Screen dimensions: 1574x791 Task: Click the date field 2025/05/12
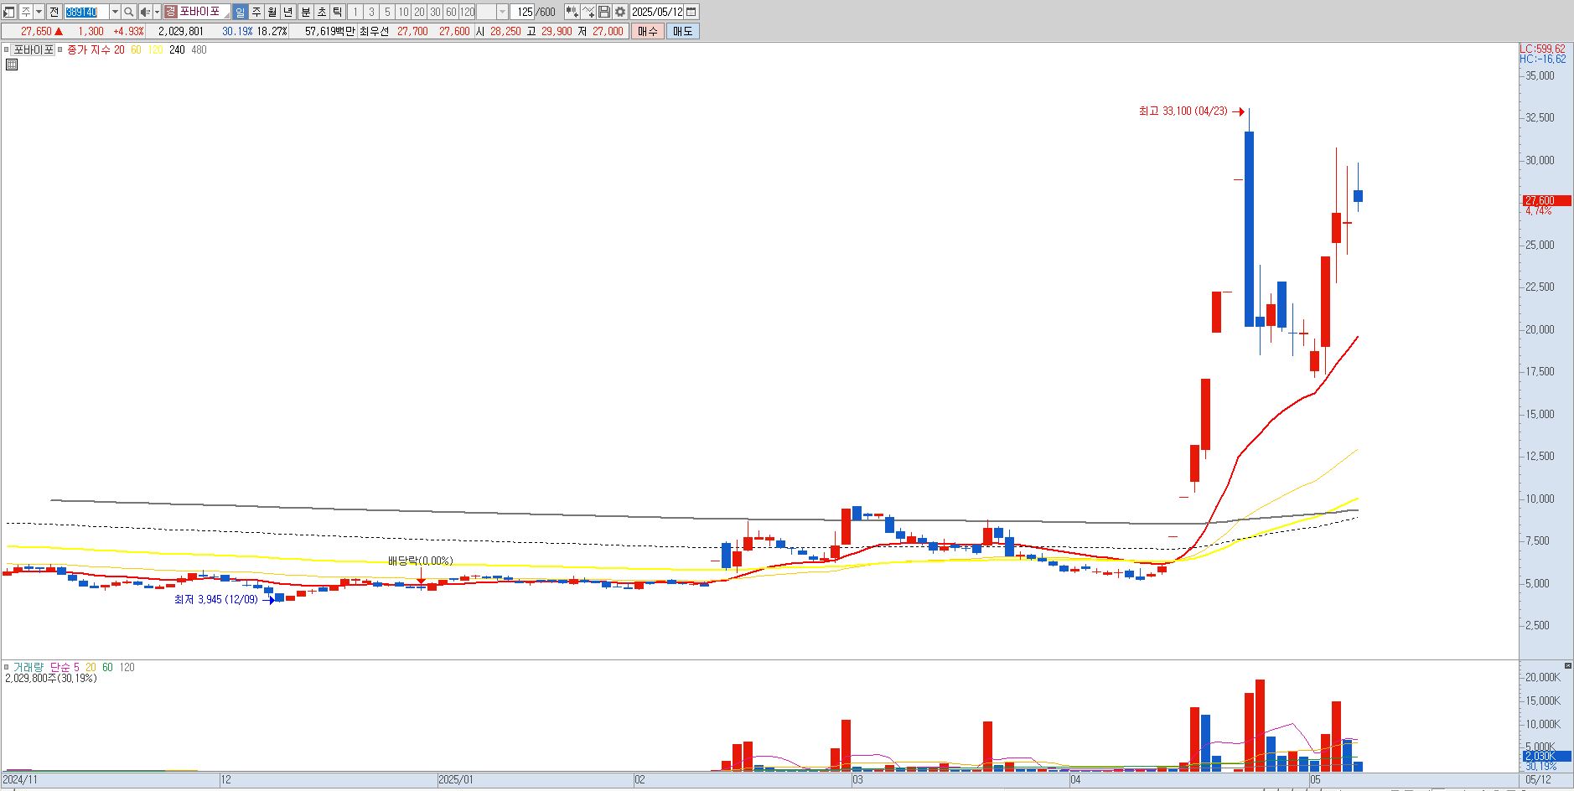point(657,12)
